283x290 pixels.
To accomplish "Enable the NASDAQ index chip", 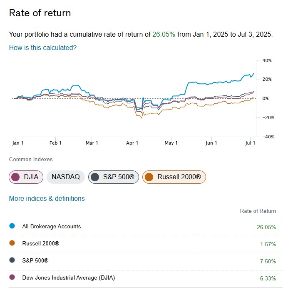I will pos(66,177).
